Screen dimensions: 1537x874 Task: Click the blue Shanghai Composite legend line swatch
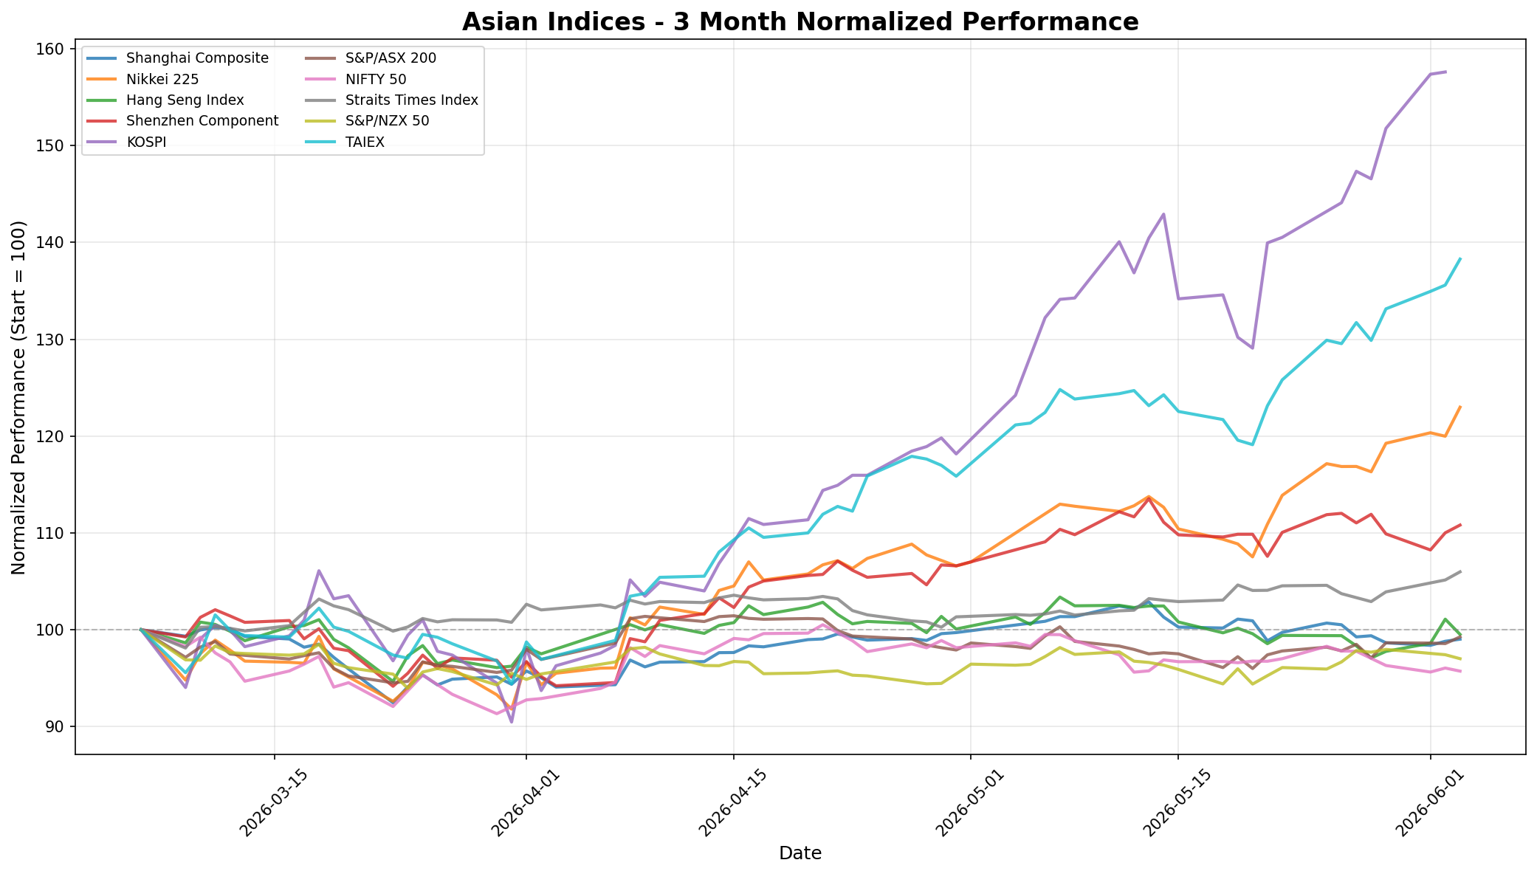point(102,58)
